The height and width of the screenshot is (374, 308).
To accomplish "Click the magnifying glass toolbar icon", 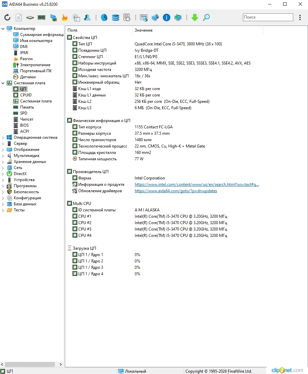I will 206,17.
